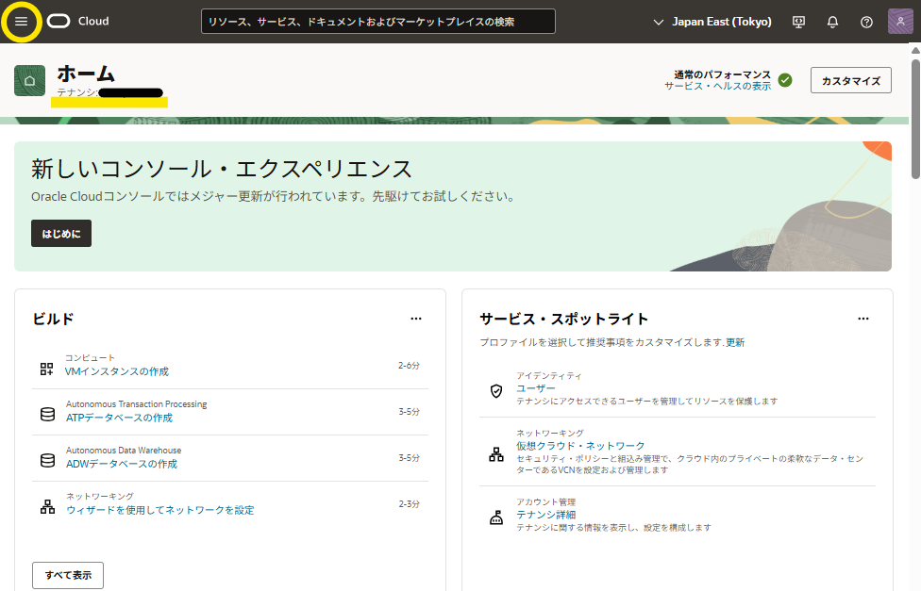Click the 2-3分 time estimate
Screen dimensions: 921x591
coord(409,503)
